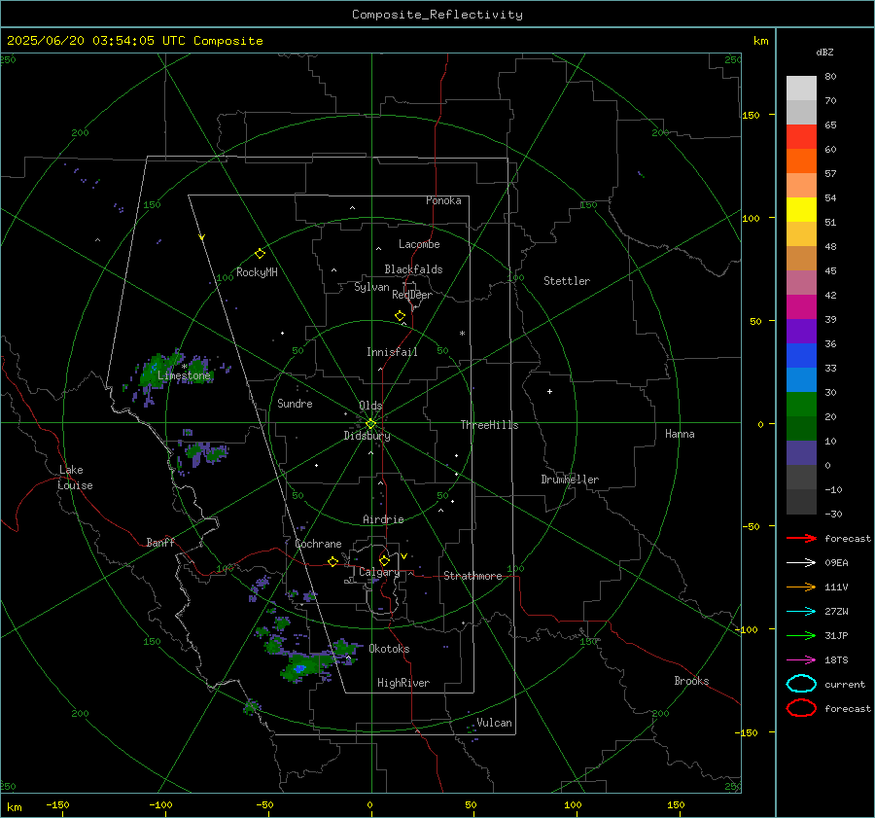
Task: Click the HighRiver city label
Action: point(403,683)
